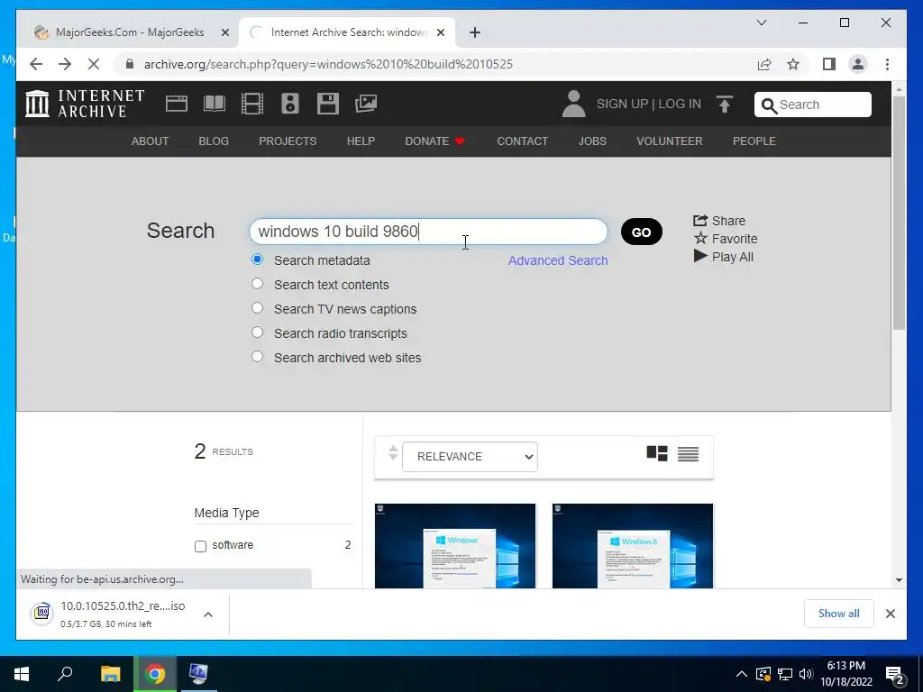Select Search TV news captions option
The height and width of the screenshot is (692, 923).
click(257, 308)
